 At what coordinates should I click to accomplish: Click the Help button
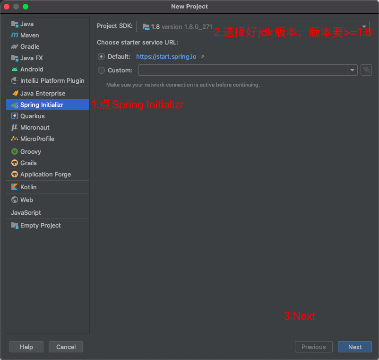[x=26, y=347]
